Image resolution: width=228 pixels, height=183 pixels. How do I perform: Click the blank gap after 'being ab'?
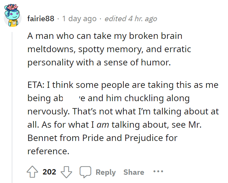coord(71,98)
